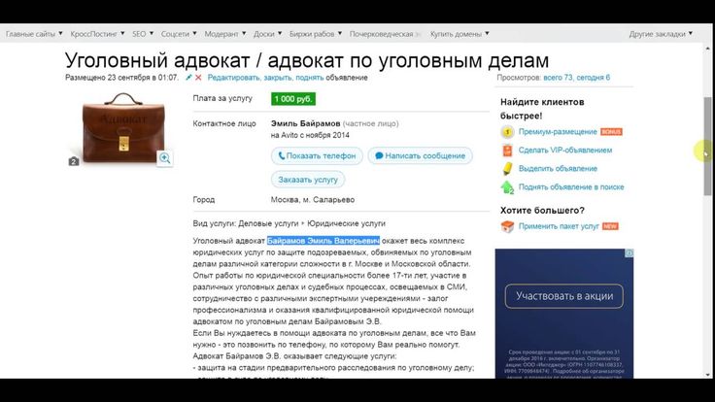Open the Другие закладки folder

(x=661, y=34)
